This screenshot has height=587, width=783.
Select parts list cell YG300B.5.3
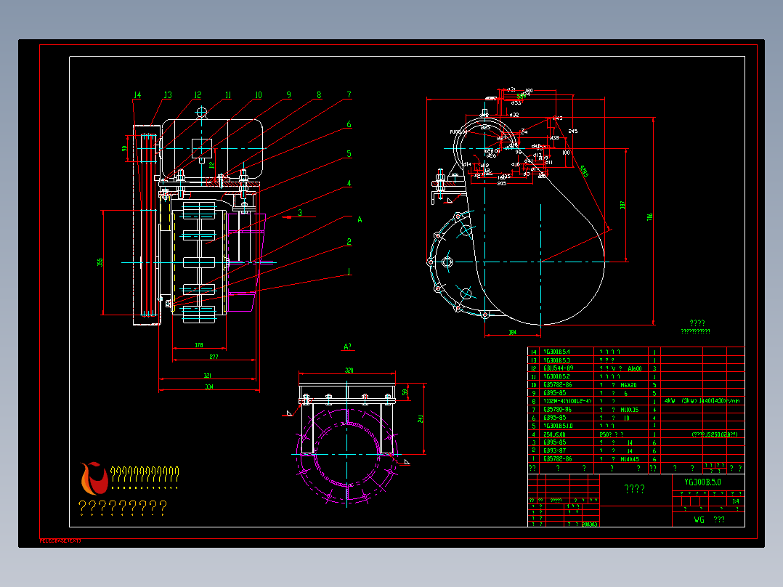coord(556,360)
